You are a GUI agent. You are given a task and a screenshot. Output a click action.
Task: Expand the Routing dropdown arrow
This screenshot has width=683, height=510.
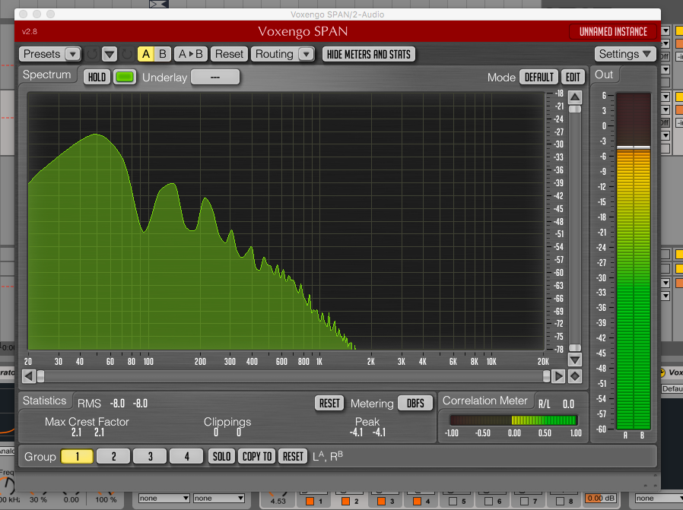[x=307, y=55]
